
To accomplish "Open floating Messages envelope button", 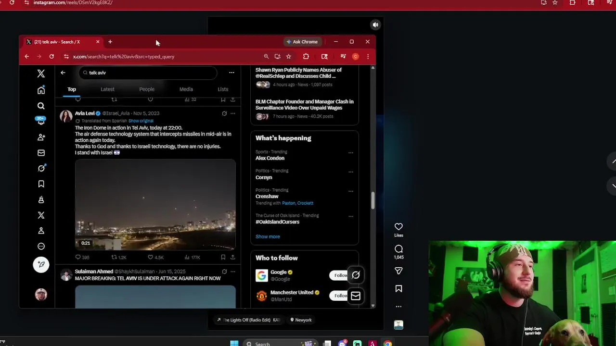I will 356,296.
